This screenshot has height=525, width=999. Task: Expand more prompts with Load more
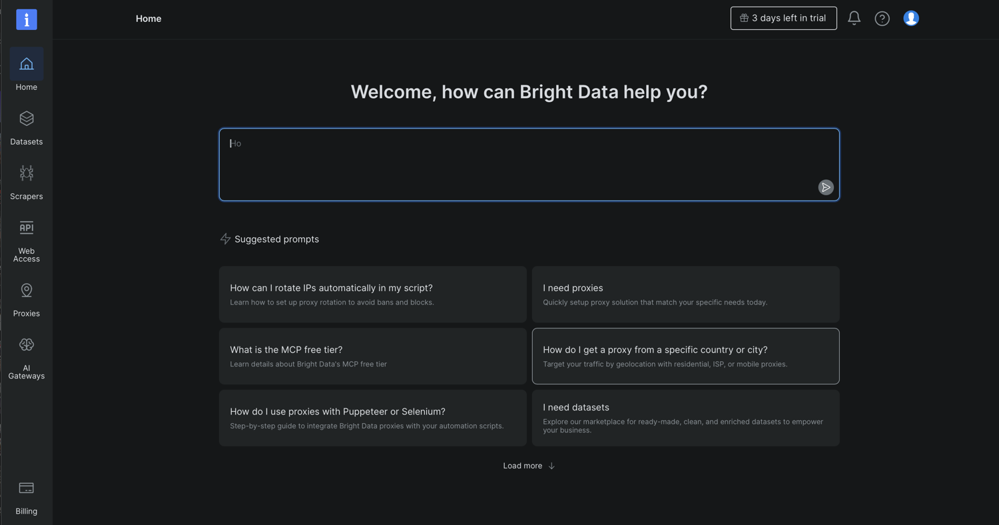[529, 466]
